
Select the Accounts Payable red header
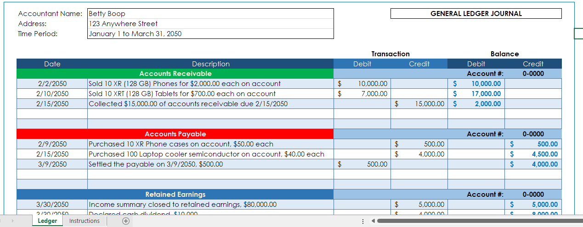[175, 134]
